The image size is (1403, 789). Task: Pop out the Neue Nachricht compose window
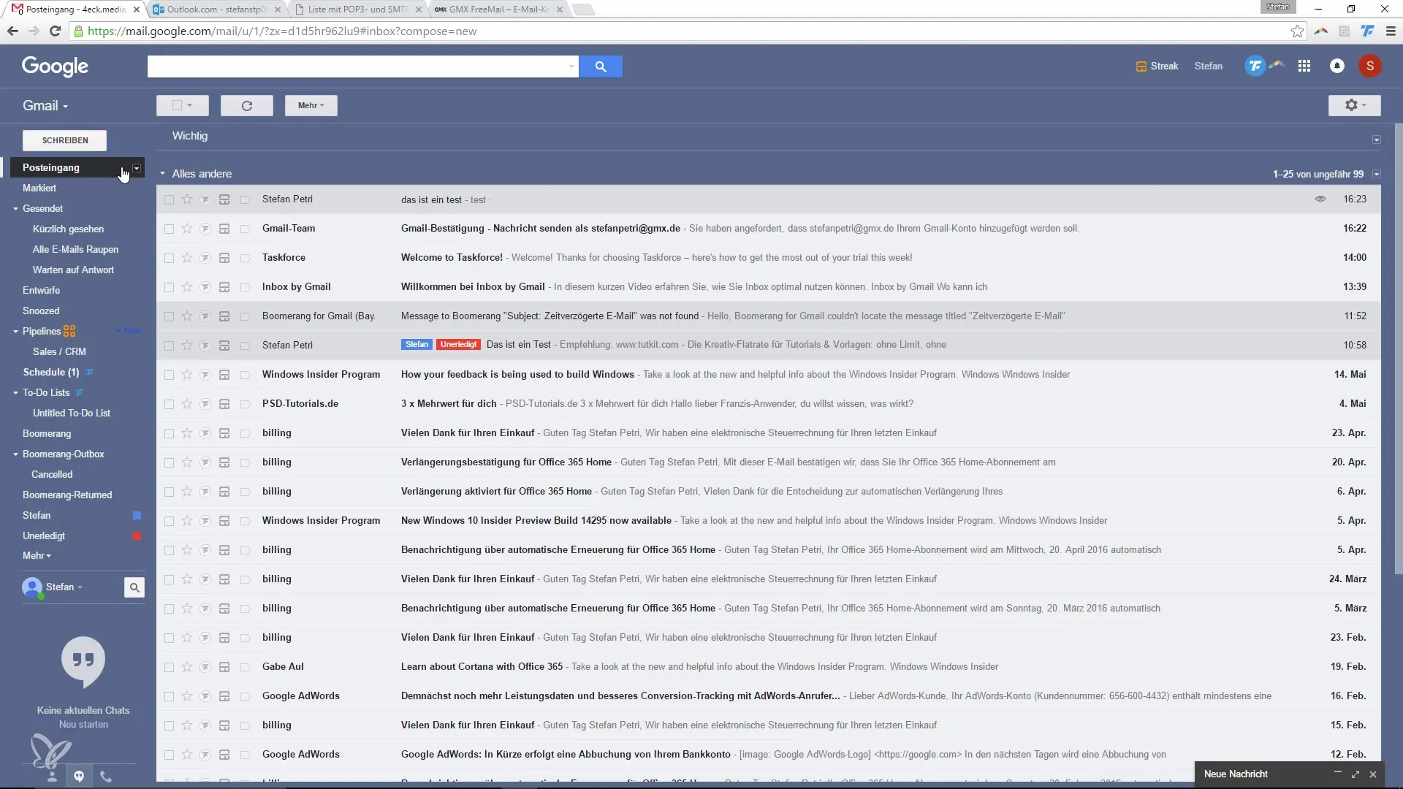coord(1355,774)
